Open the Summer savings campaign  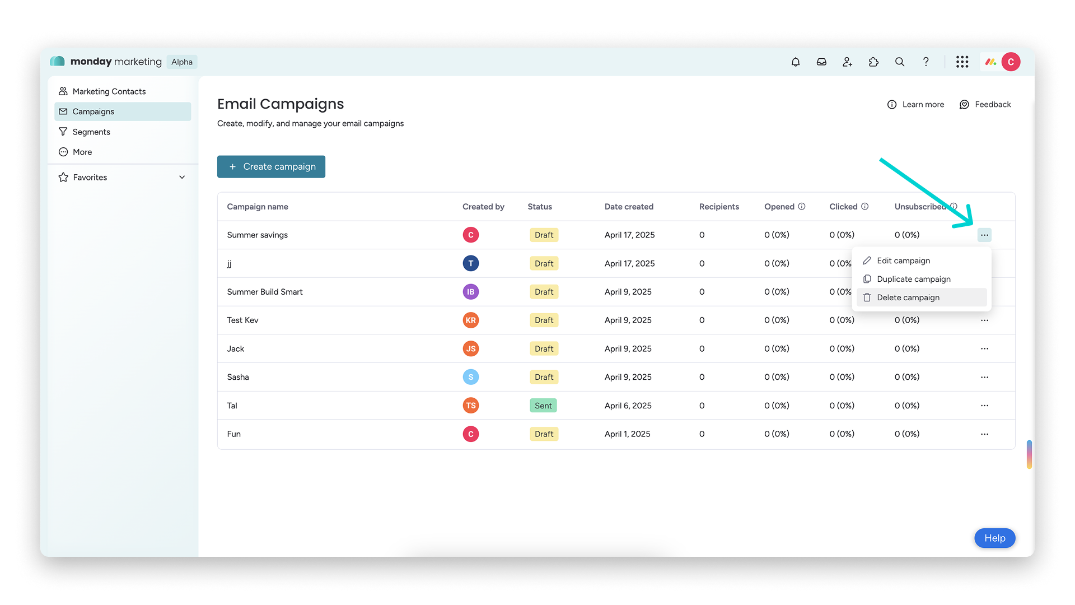258,235
